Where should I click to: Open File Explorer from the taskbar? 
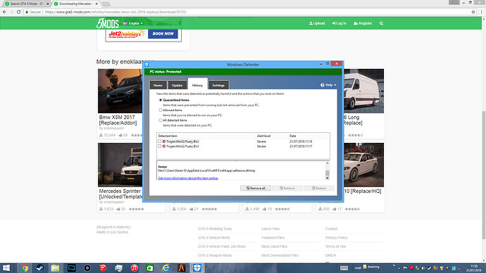56,268
